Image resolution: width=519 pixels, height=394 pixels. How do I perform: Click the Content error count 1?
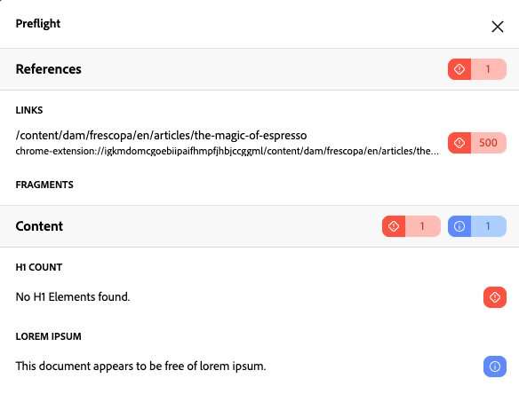pos(423,226)
